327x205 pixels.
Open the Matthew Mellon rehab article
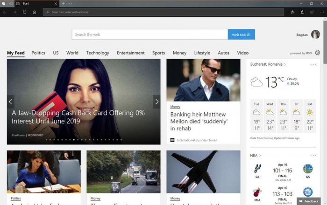tap(198, 121)
